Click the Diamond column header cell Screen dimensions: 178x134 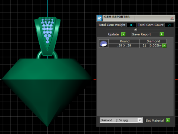point(153,41)
